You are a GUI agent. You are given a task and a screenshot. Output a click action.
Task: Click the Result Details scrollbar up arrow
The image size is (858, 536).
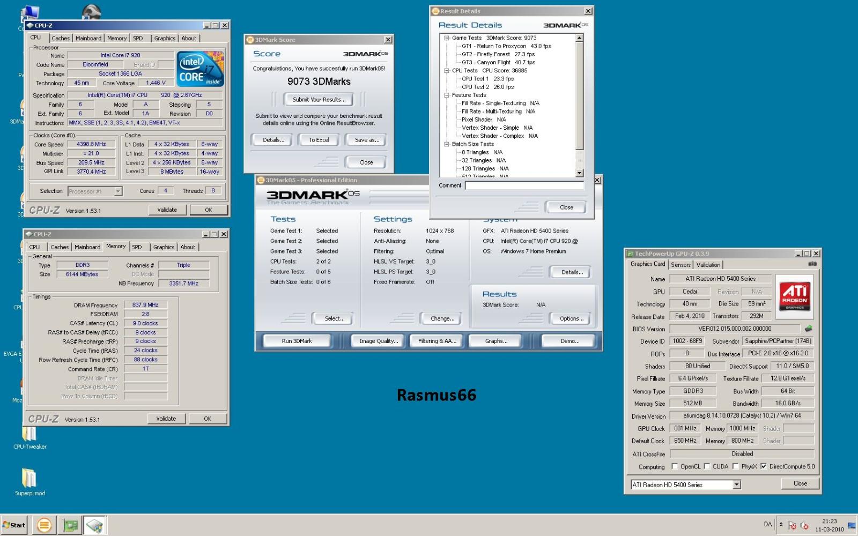coord(579,38)
